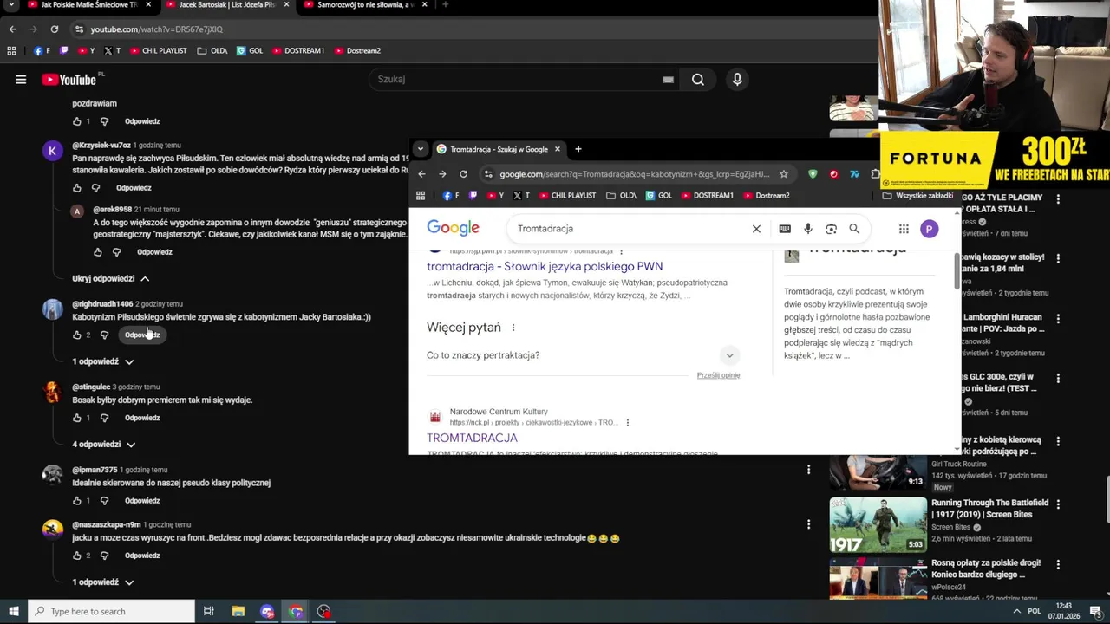Open tromtadracja Słownik języka polskiego PWN link

[545, 267]
